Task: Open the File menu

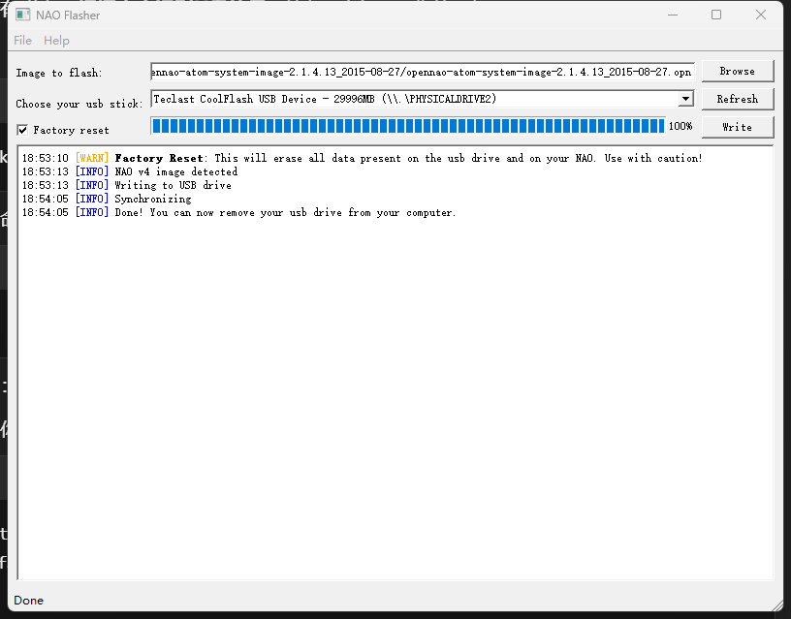Action: pyautogui.click(x=22, y=41)
